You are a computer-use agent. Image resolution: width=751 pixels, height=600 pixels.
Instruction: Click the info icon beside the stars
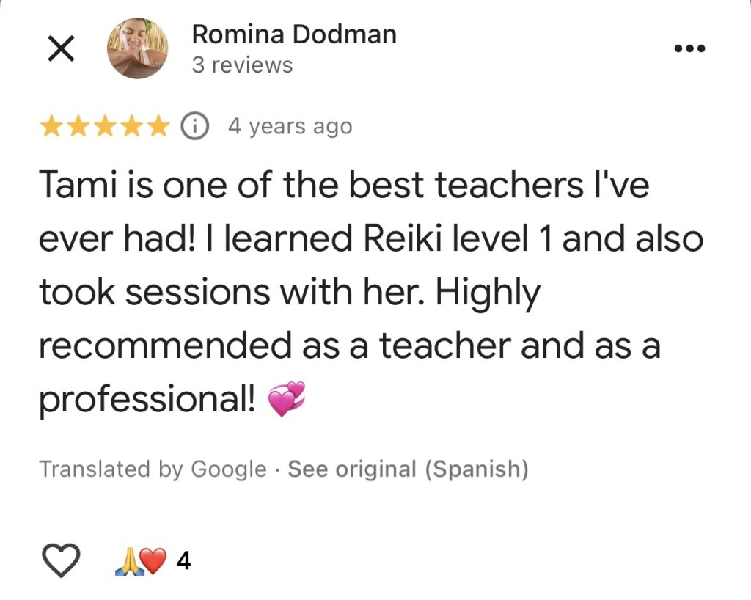(x=194, y=126)
